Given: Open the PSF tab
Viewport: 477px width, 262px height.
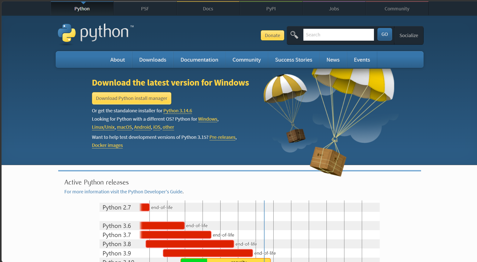Looking at the screenshot, I should [x=145, y=9].
